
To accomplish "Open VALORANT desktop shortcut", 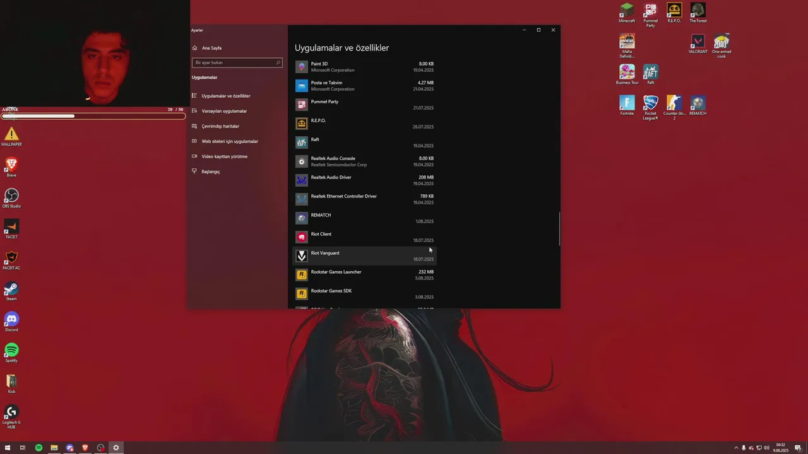I will tap(698, 44).
